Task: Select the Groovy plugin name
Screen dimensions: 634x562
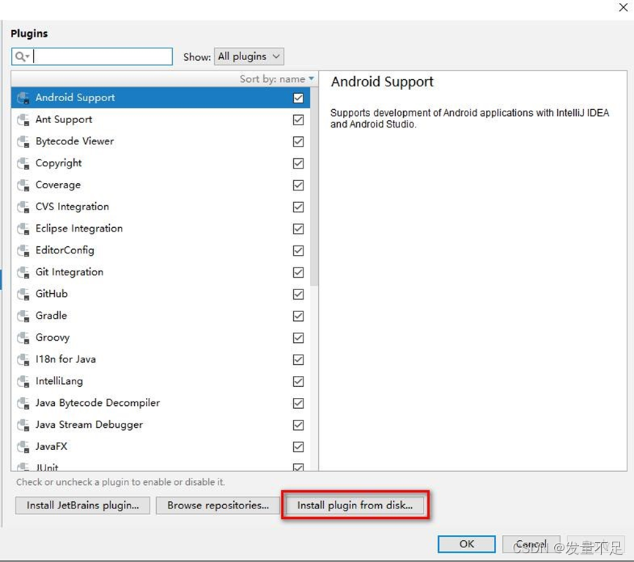Action: point(53,338)
